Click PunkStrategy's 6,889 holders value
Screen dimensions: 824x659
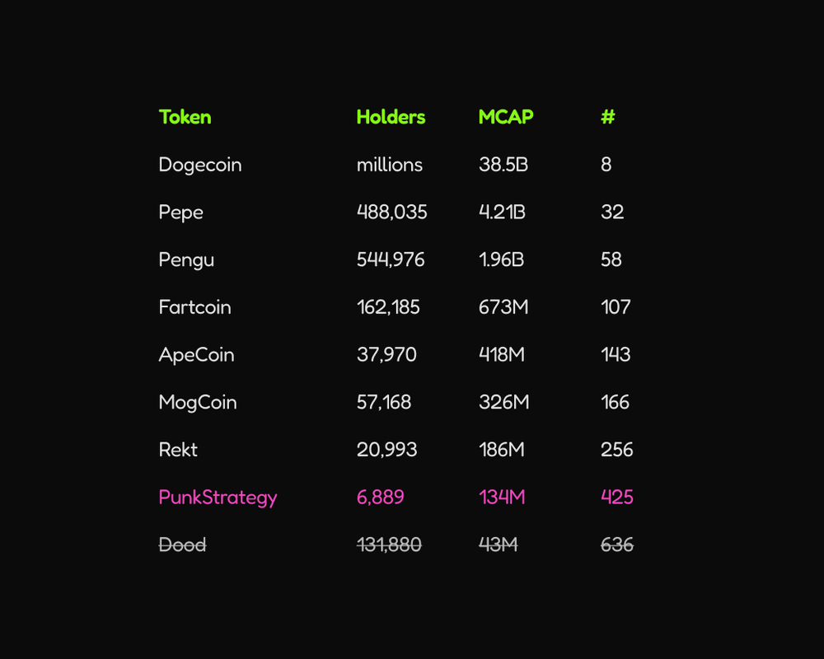tap(380, 498)
